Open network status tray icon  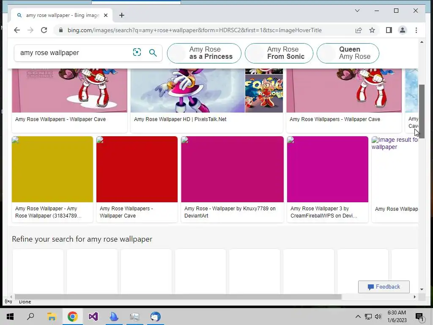coord(368,317)
